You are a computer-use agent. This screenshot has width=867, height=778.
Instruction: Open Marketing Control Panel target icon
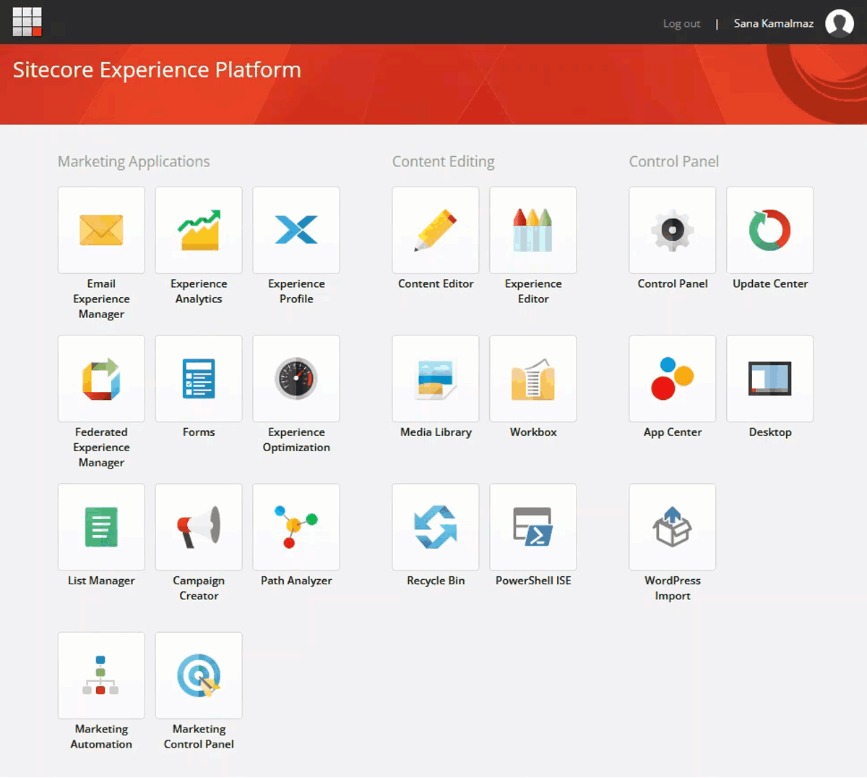(199, 675)
